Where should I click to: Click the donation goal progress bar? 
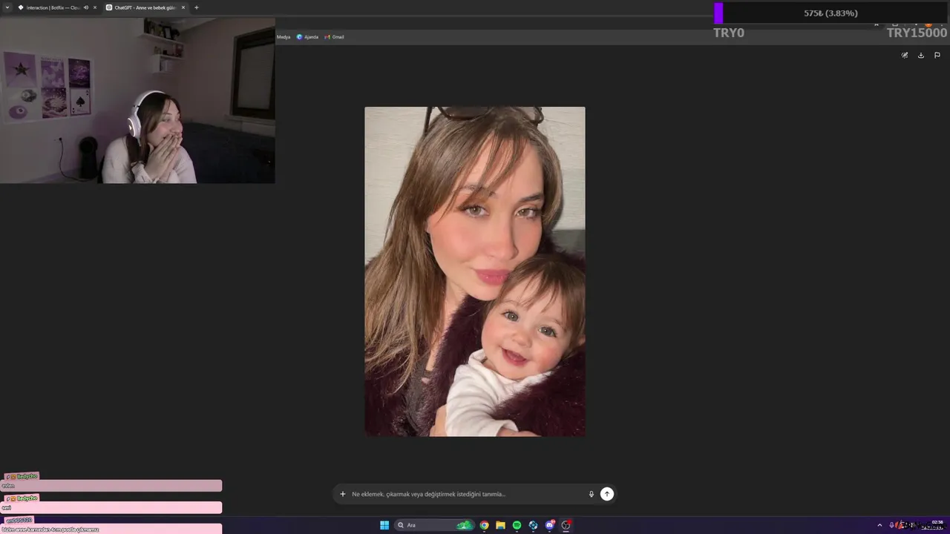click(831, 13)
